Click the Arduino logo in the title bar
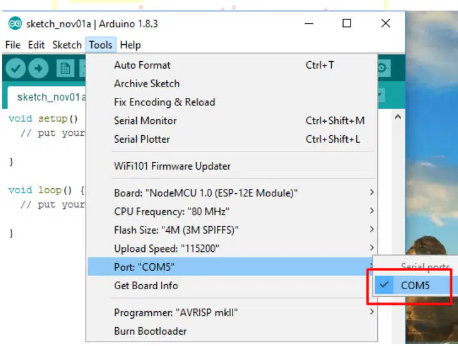458x346 pixels. pos(15,23)
